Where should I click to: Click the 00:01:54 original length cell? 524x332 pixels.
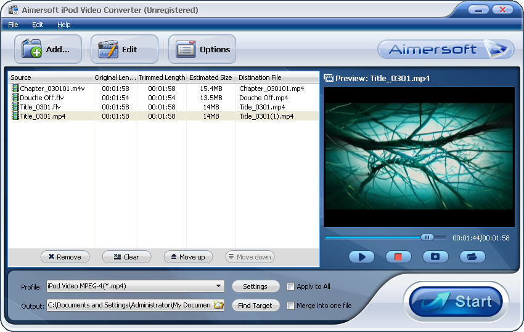(x=115, y=98)
